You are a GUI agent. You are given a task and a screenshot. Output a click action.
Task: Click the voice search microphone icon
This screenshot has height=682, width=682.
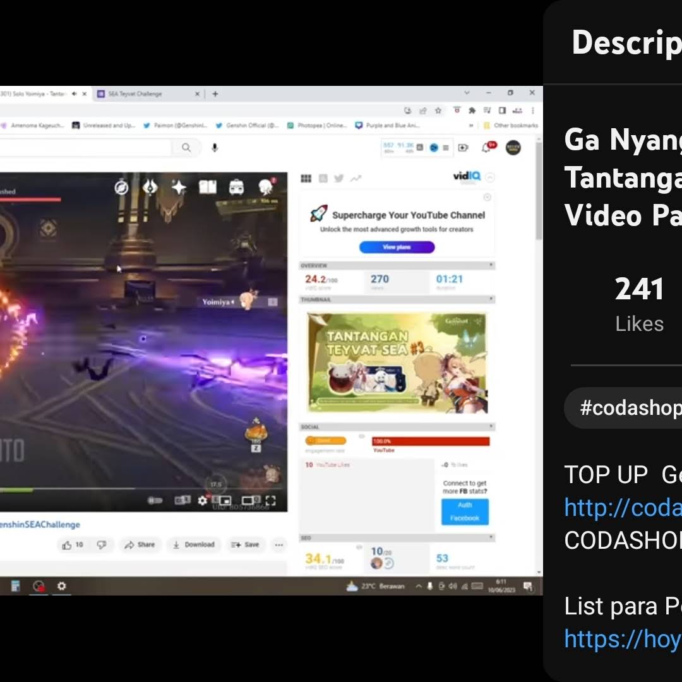215,148
